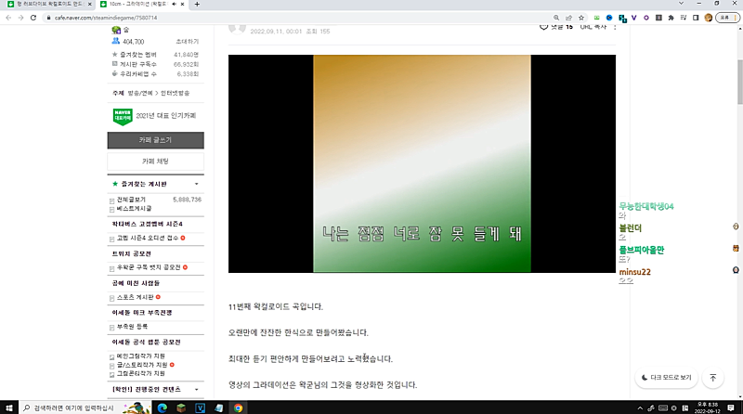This screenshot has width=743, height=414.
Task: Toggle the browser side panel icon
Action: pyautogui.click(x=696, y=18)
